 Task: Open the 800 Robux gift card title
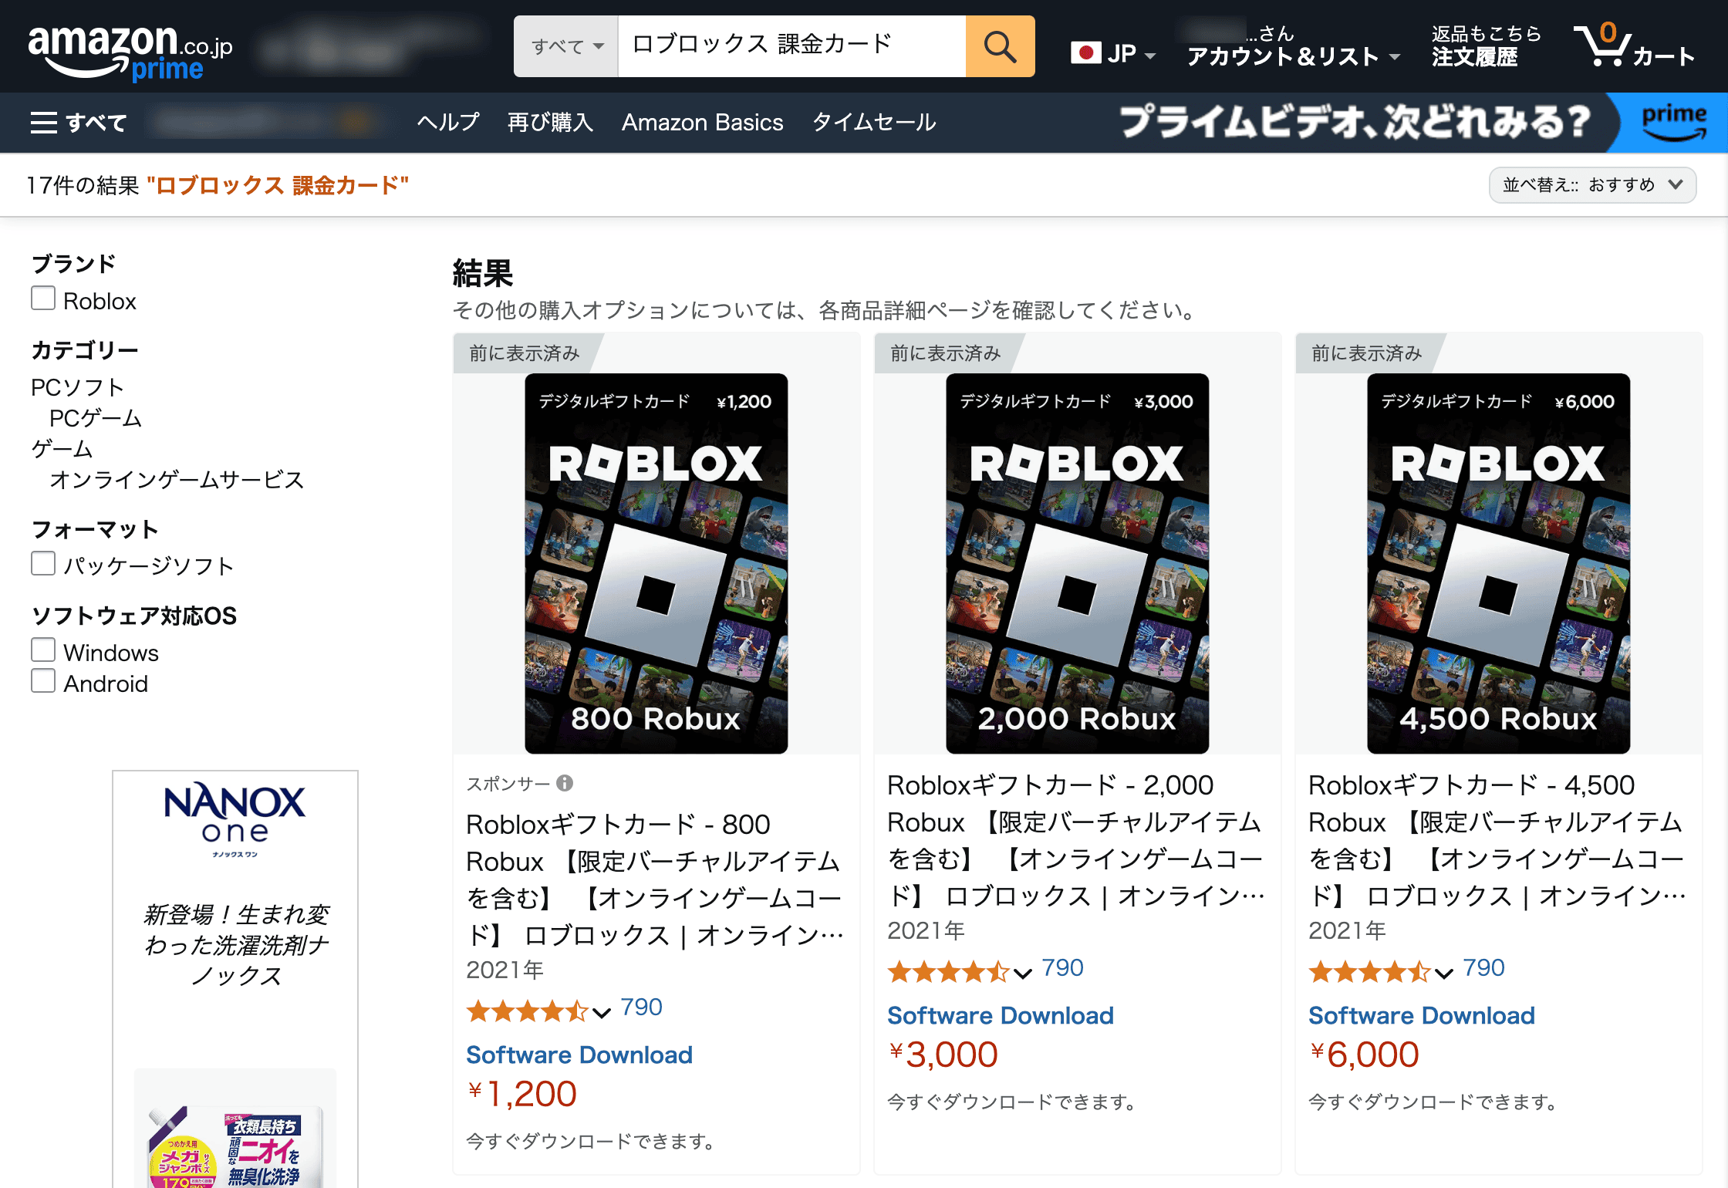point(655,879)
